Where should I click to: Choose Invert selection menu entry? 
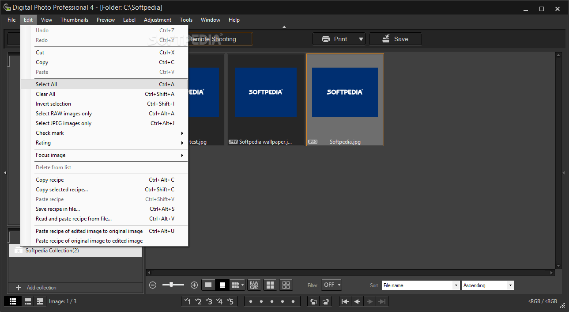(x=104, y=104)
